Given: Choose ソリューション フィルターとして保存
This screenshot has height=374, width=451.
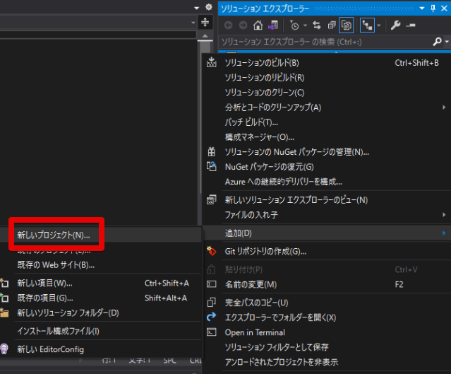Looking at the screenshot, I should pyautogui.click(x=326, y=347).
